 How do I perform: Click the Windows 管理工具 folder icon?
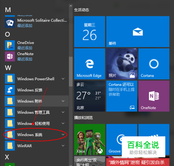pyautogui.click(x=10, y=112)
